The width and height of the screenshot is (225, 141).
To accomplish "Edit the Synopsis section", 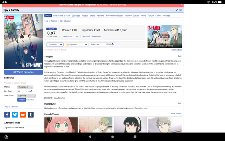I will coord(180,56).
